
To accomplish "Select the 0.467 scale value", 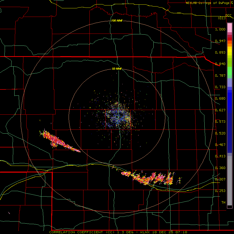I will 220,145.
